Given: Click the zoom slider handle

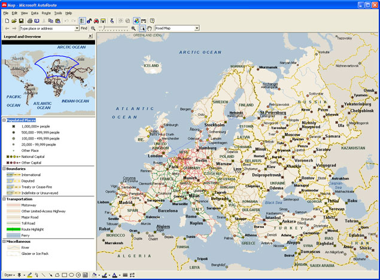Looking at the screenshot, I should point(104,28).
